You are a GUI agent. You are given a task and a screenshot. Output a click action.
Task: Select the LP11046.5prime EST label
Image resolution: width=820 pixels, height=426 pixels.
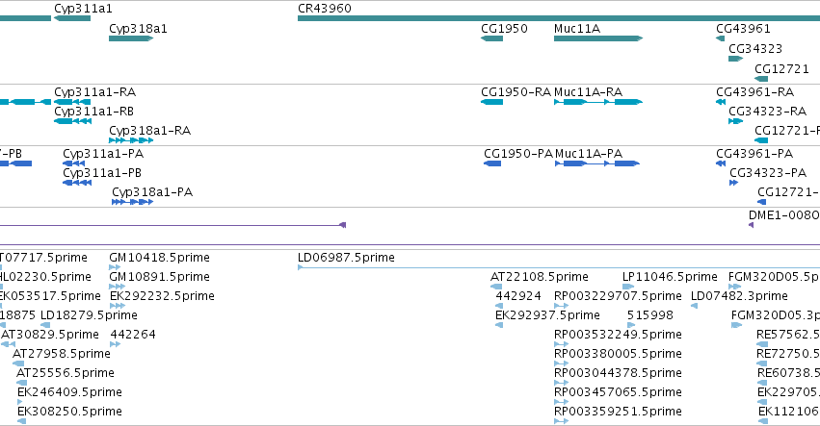point(670,277)
